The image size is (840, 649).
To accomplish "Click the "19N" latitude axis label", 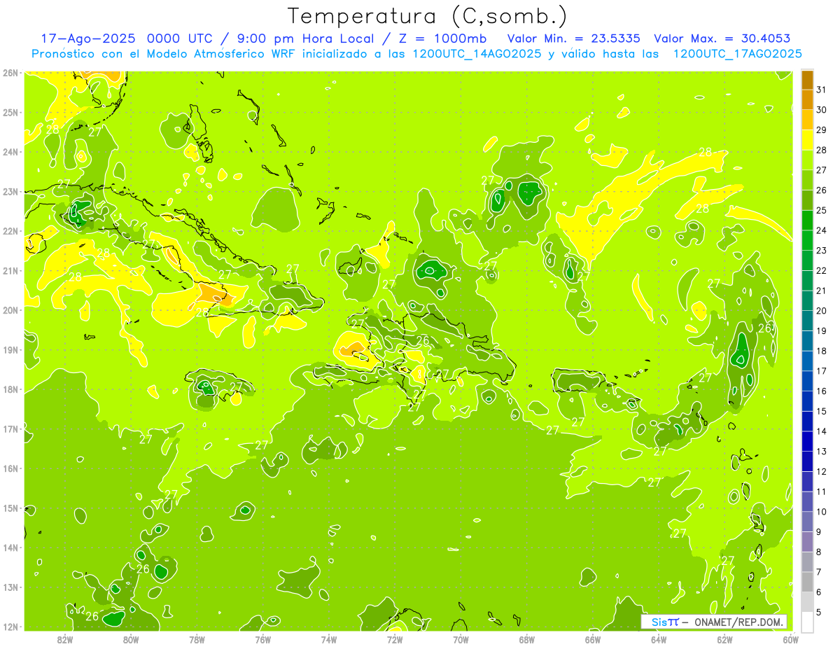I will [x=10, y=350].
